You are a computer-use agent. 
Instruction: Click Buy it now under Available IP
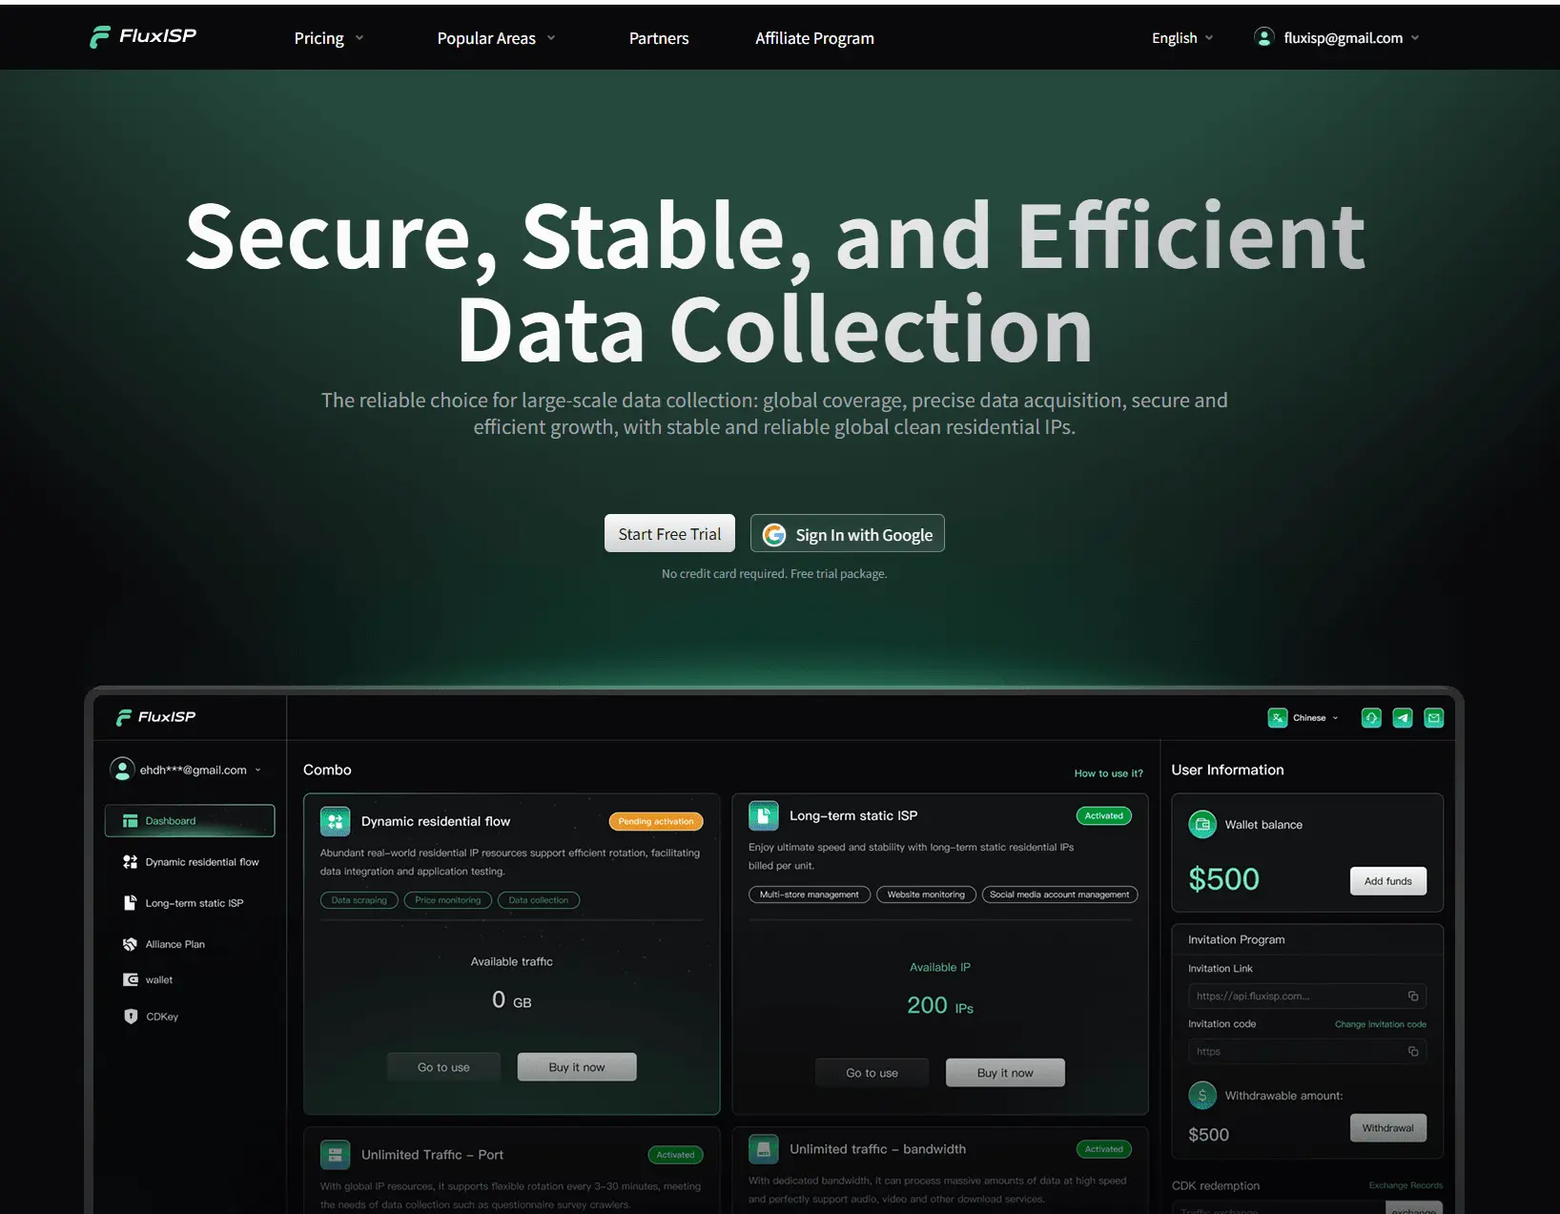click(x=1005, y=1073)
